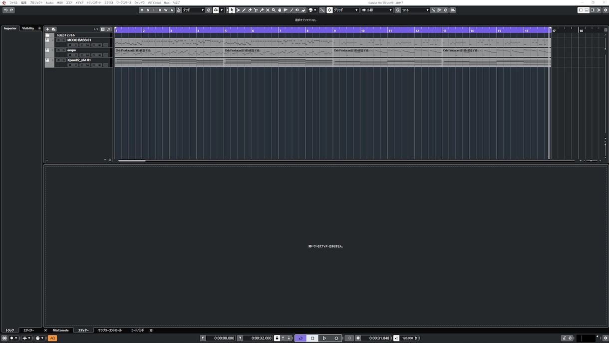Click the Redo arrow icon
The width and height of the screenshot is (609, 343).
point(11,10)
